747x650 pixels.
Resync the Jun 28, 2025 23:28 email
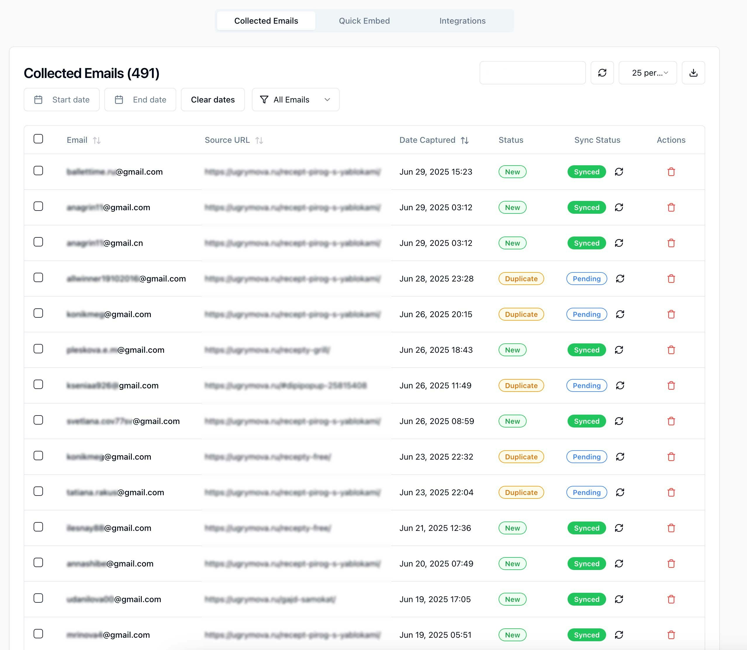pos(620,279)
